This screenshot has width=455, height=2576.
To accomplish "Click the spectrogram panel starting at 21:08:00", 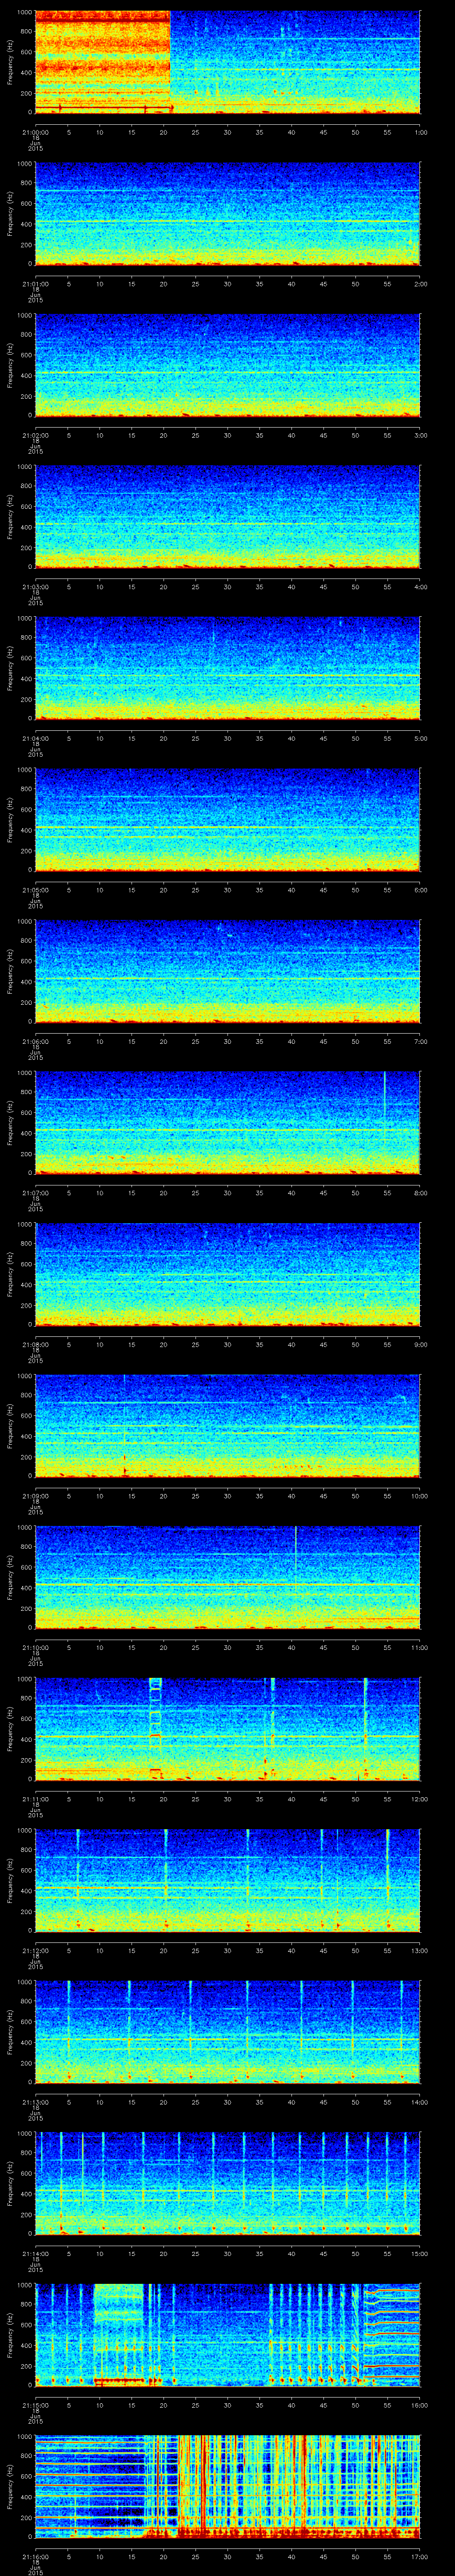I will point(228,1274).
